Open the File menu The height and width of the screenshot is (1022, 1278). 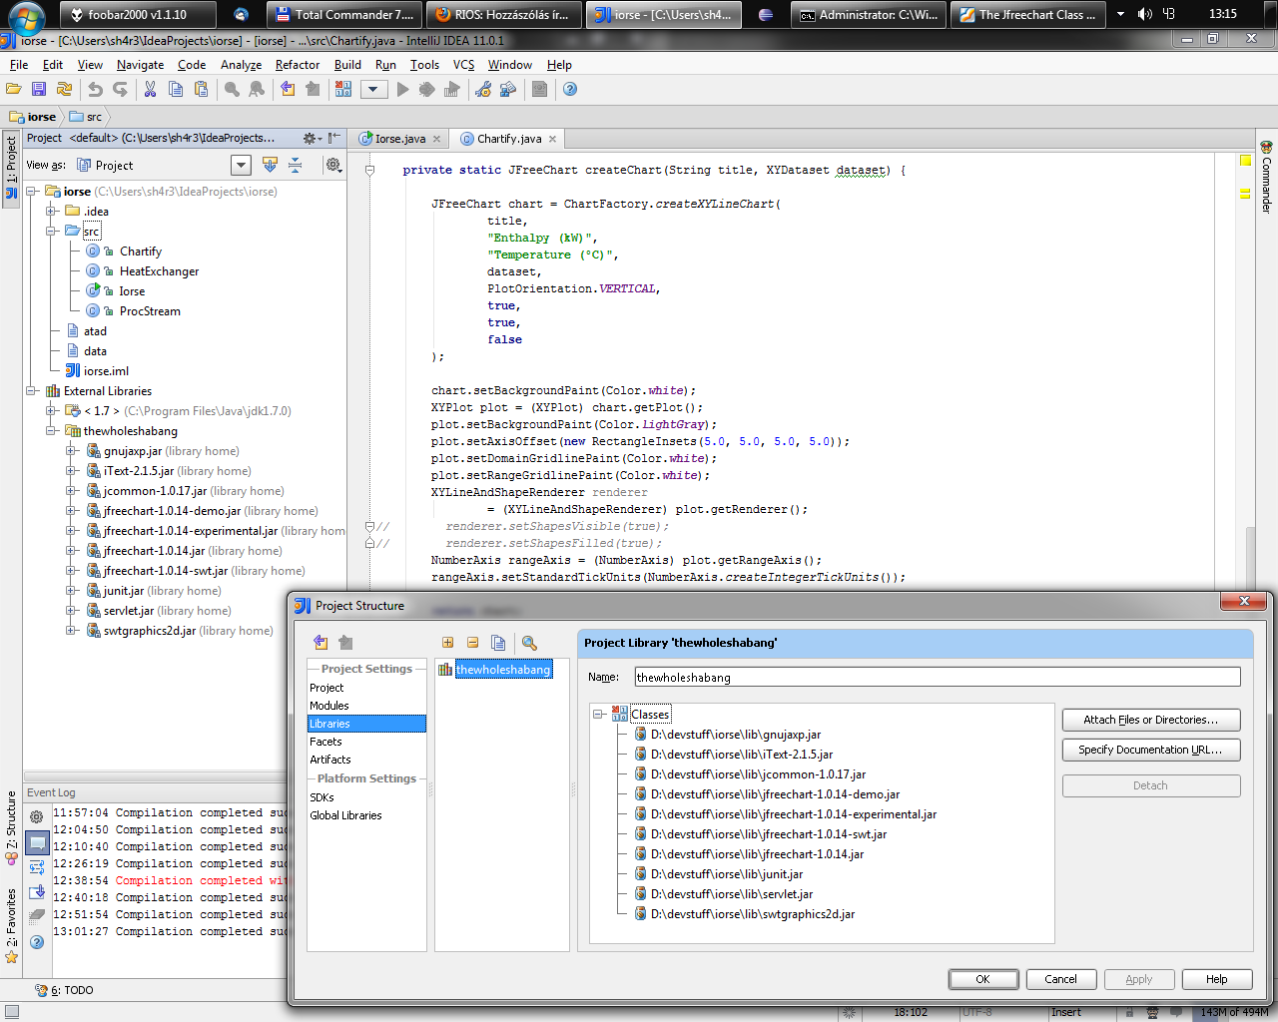(19, 65)
